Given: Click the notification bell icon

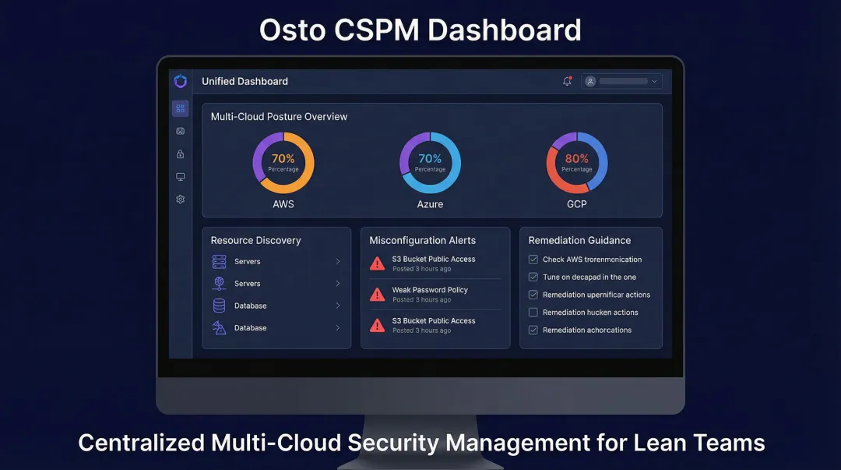Looking at the screenshot, I should point(567,80).
